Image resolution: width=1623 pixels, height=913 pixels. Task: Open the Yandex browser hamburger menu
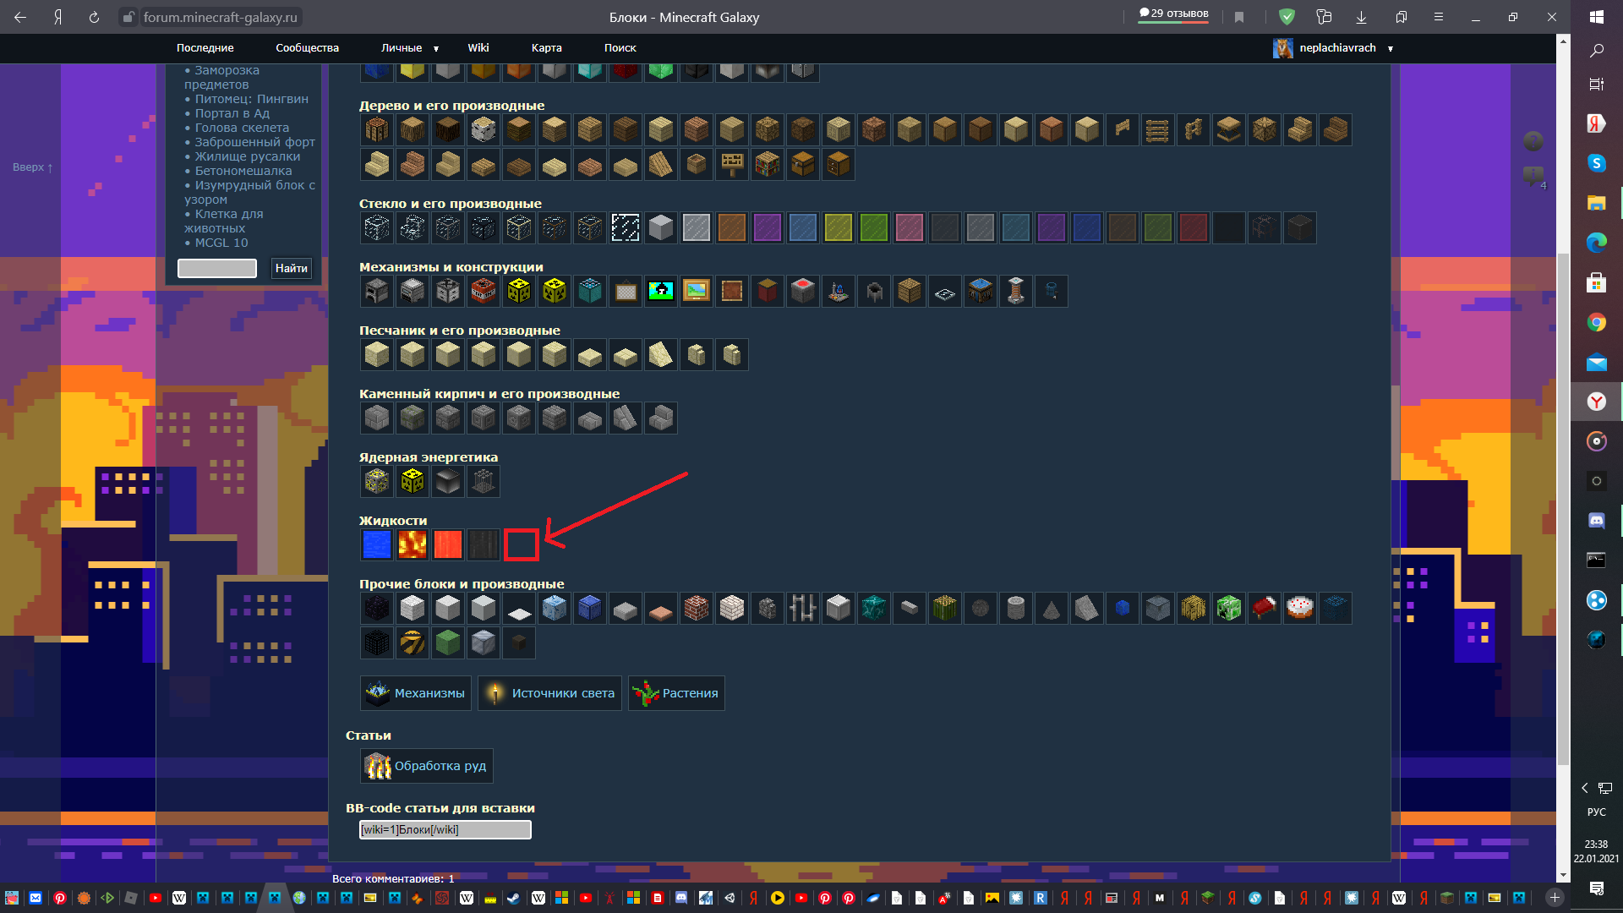click(1438, 17)
